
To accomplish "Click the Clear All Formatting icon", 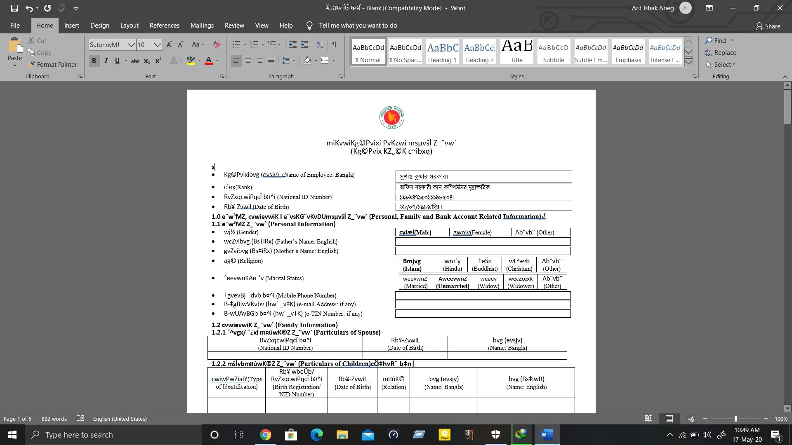I will [217, 44].
